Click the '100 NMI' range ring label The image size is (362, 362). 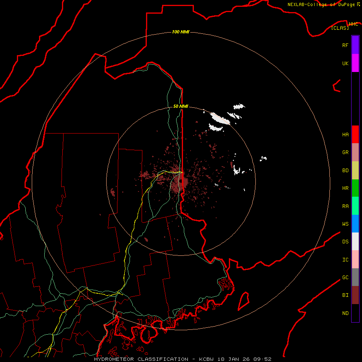point(181,32)
